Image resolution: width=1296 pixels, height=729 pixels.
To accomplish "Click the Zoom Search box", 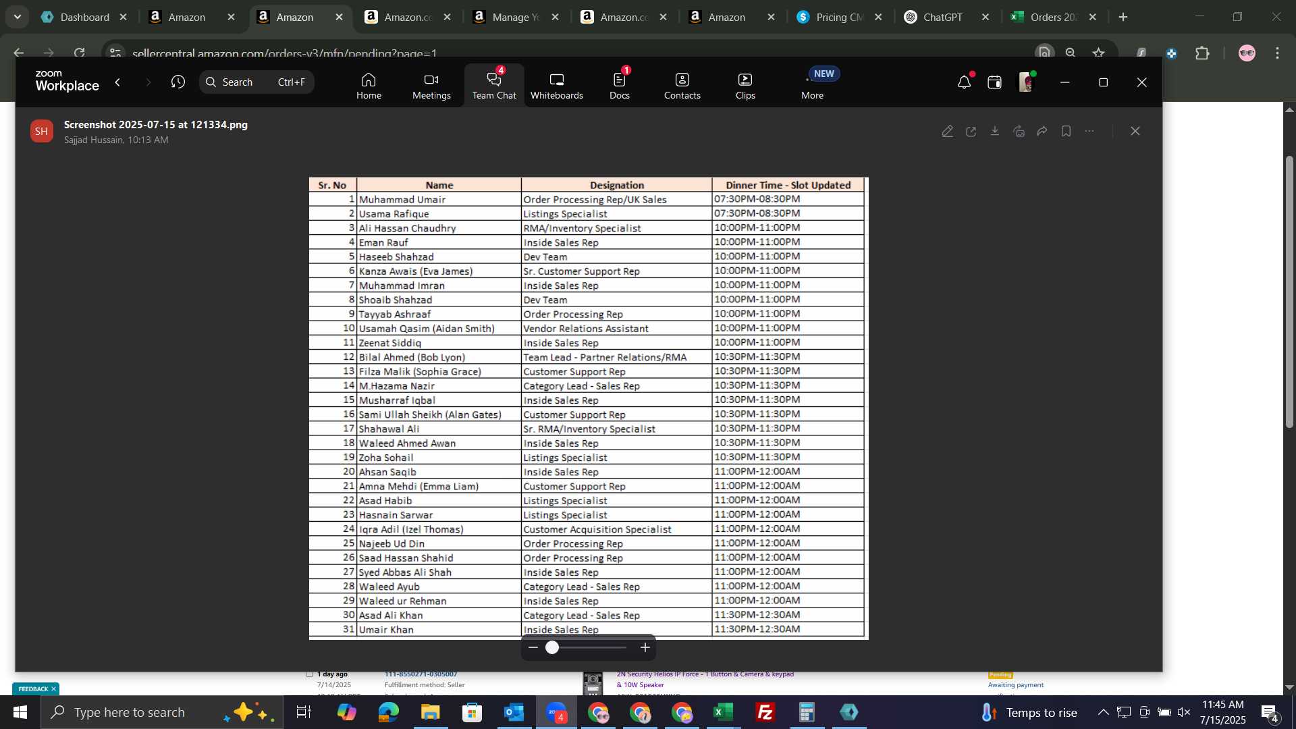I will pyautogui.click(x=256, y=82).
